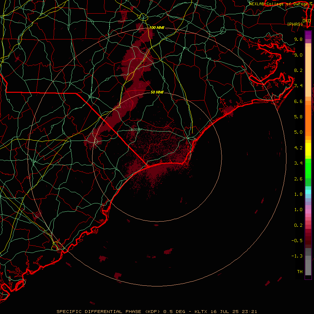Image resolution: width=314 pixels, height=314 pixels.
Task: Click the 4.2 colorbar scale value
Action: 298,148
